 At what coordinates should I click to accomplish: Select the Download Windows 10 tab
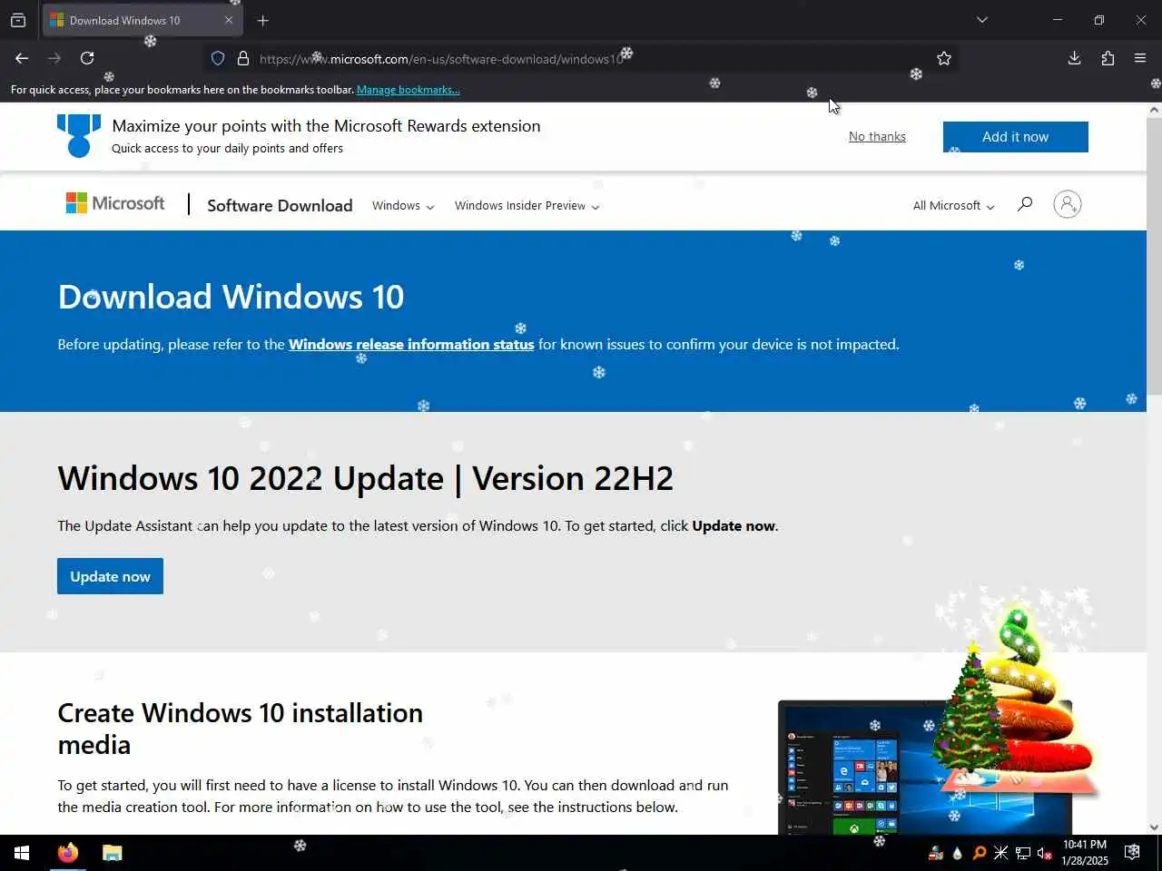(142, 20)
